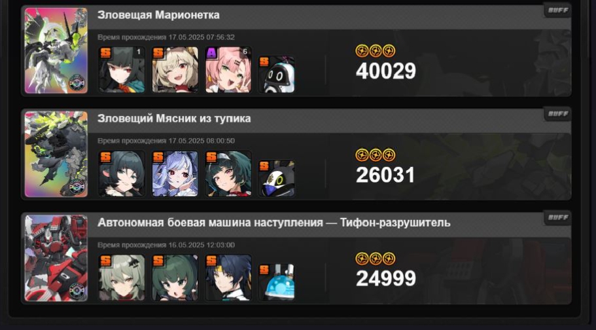Click the BUFF button for Зловещая Марионетка
Viewport: 596px width, 330px height.
click(x=557, y=10)
